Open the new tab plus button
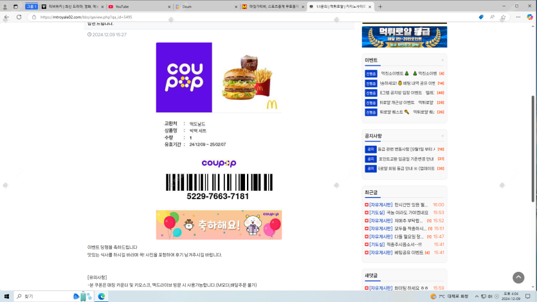Viewport: 537px width, 302px height. coord(380,6)
